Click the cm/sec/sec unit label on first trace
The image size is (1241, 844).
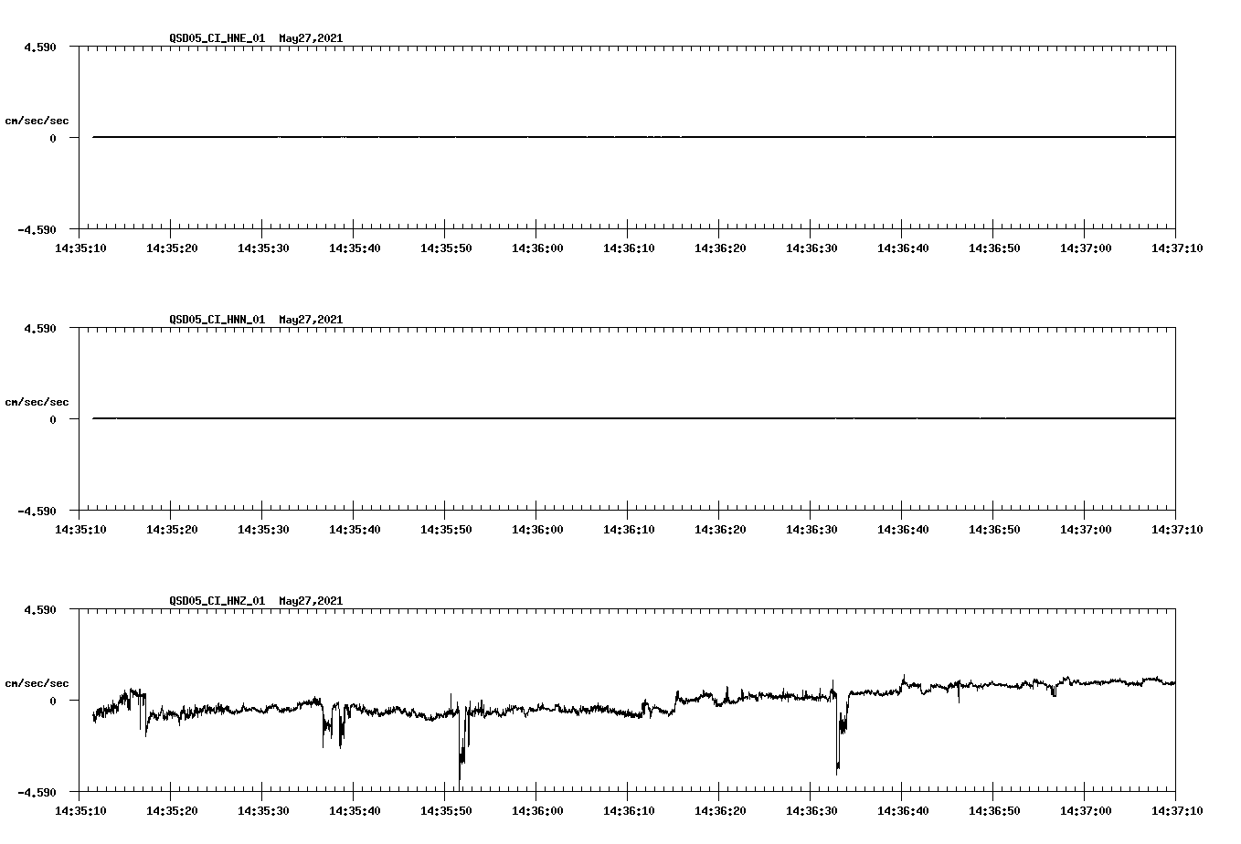click(x=37, y=120)
